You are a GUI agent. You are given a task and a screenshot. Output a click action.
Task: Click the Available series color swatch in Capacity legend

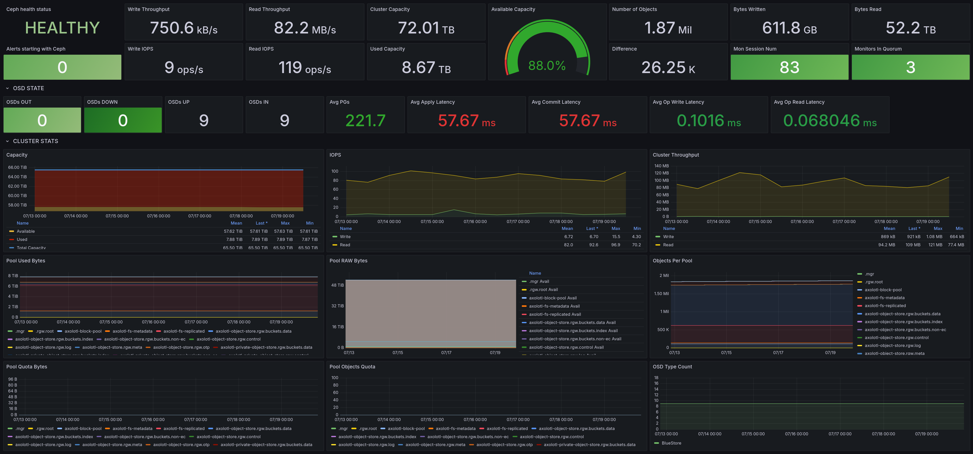[11, 231]
